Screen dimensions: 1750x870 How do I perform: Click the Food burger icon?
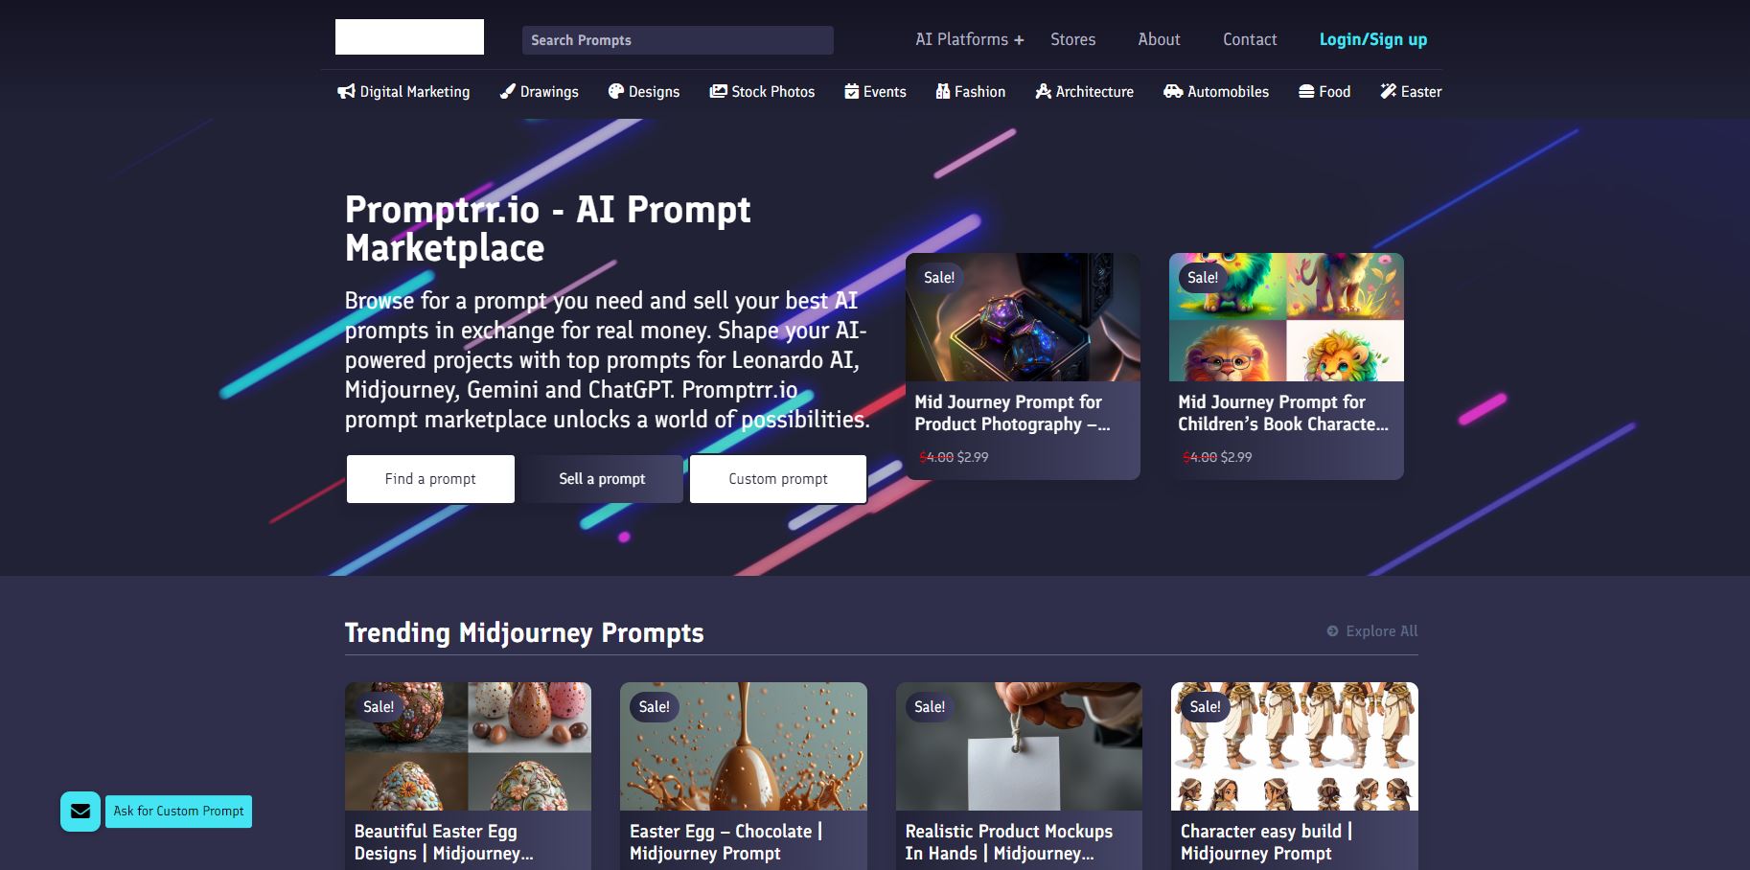(1306, 92)
